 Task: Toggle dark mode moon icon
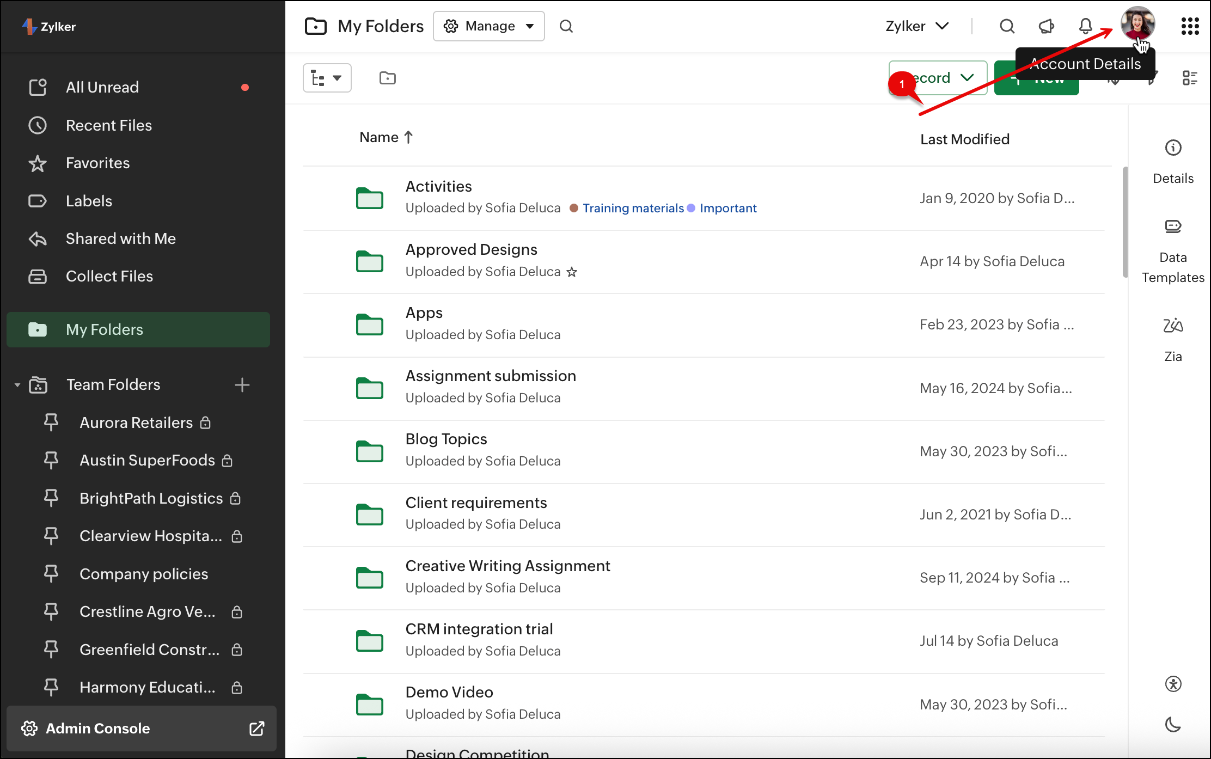point(1173,724)
